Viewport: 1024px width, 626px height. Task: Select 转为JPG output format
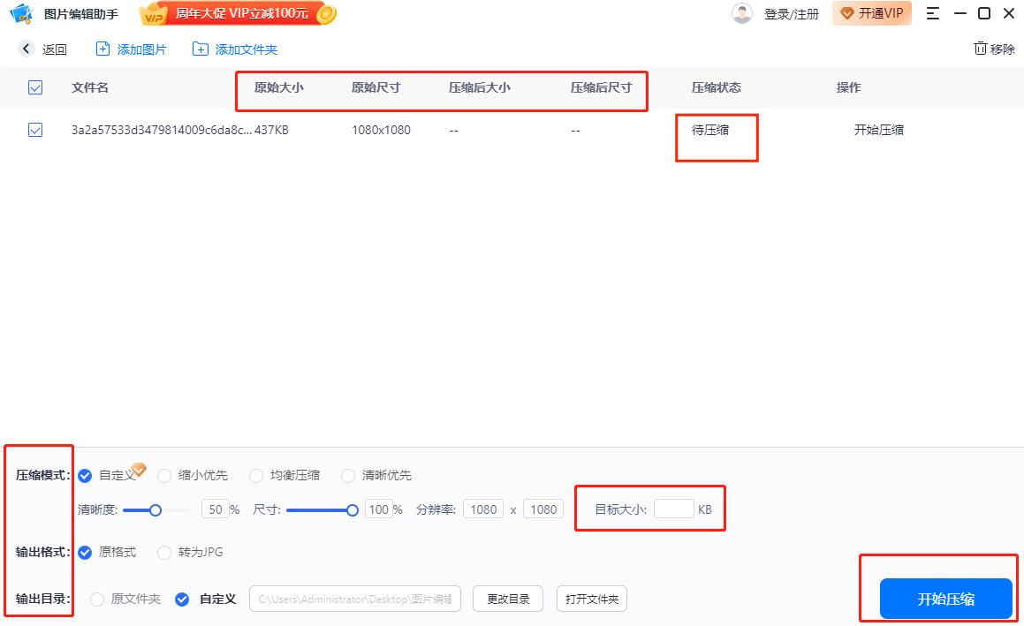point(163,552)
